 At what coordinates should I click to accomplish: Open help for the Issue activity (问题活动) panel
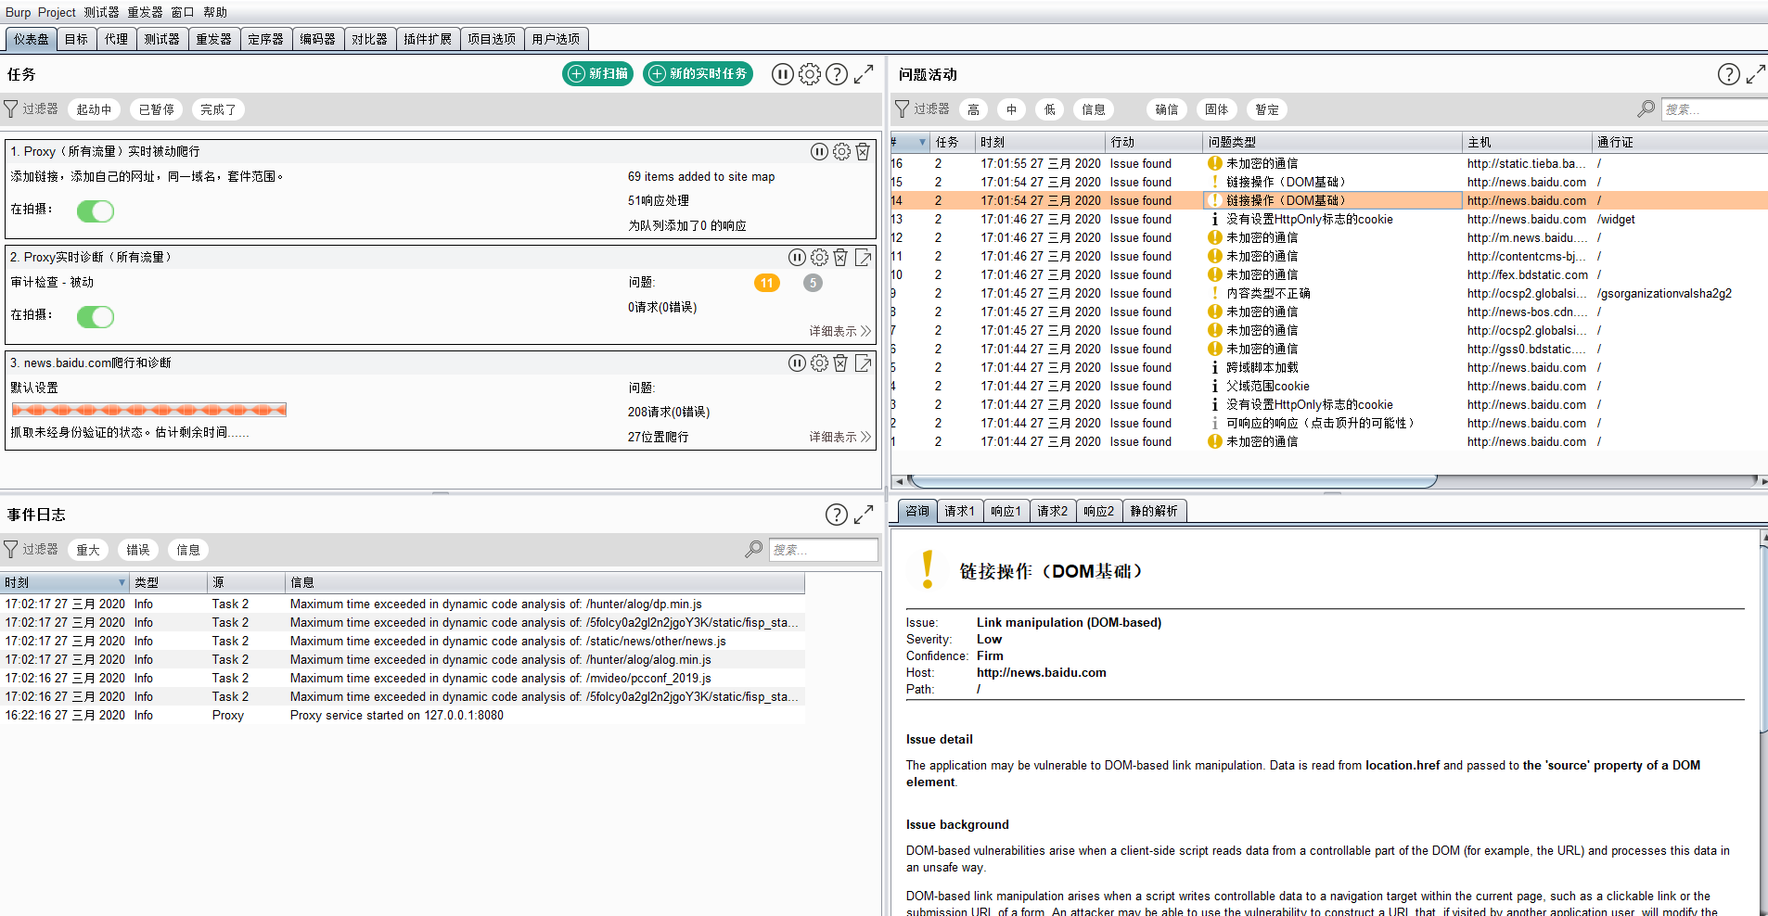[1729, 74]
